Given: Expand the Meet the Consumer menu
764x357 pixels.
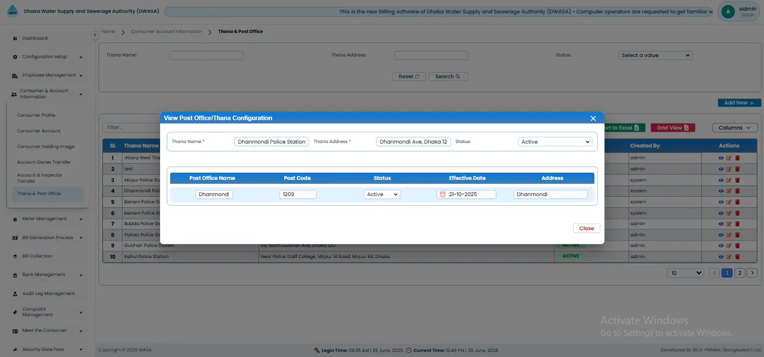Looking at the screenshot, I should pyautogui.click(x=48, y=330).
